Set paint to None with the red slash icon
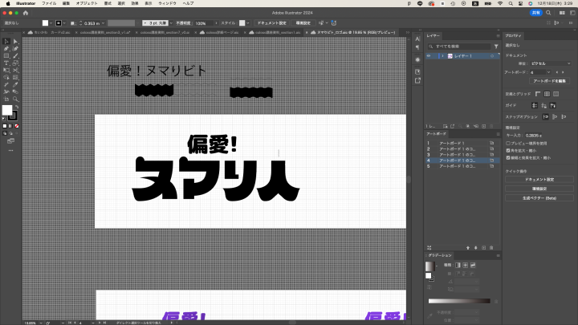This screenshot has height=325, width=578. pyautogui.click(x=17, y=126)
